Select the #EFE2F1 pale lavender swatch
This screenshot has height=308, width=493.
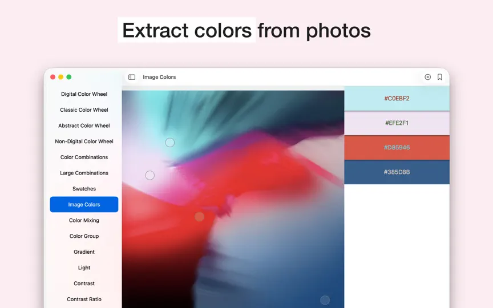tap(397, 123)
